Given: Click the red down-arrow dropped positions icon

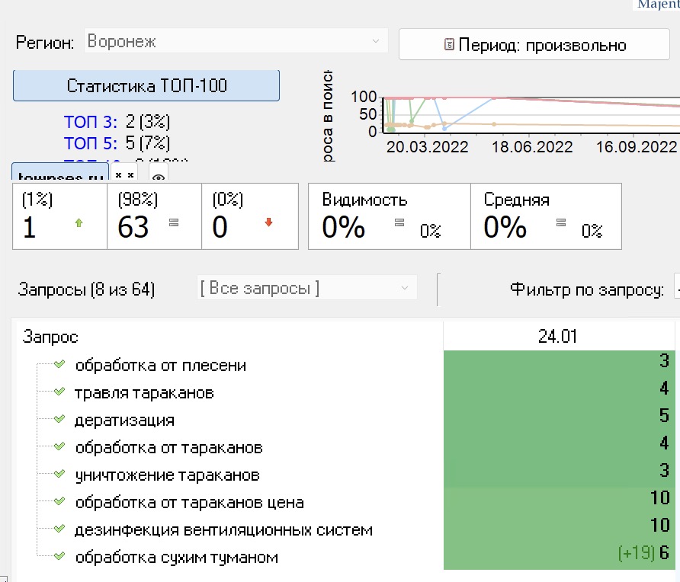Looking at the screenshot, I should click(268, 223).
